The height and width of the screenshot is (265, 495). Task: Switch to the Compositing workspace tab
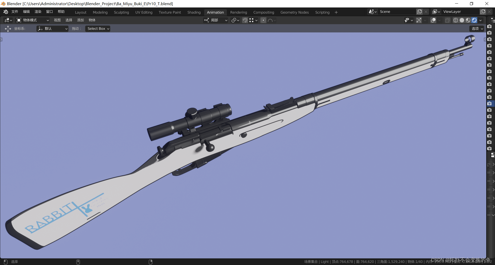click(264, 12)
